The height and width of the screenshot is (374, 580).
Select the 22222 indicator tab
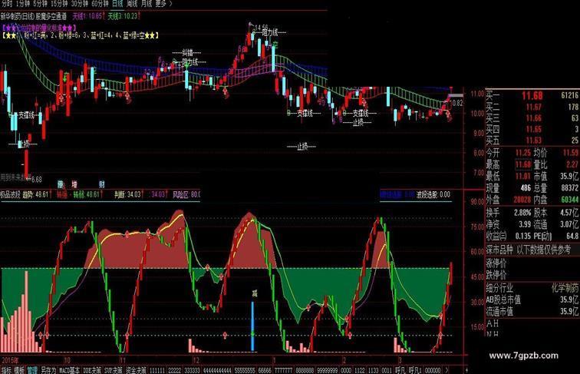pos(175,370)
